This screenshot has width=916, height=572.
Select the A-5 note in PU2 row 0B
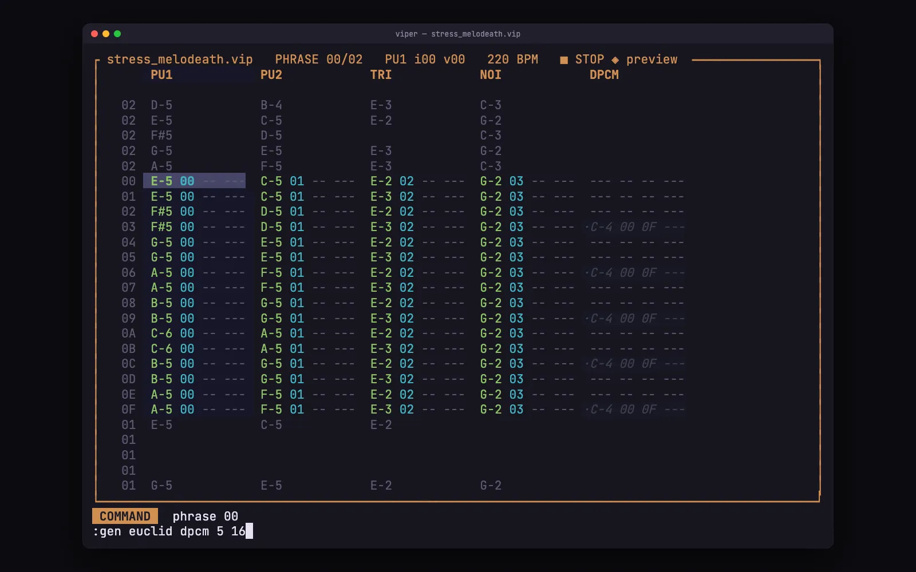tap(271, 349)
